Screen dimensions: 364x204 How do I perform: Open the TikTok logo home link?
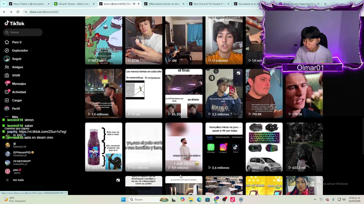click(x=15, y=23)
